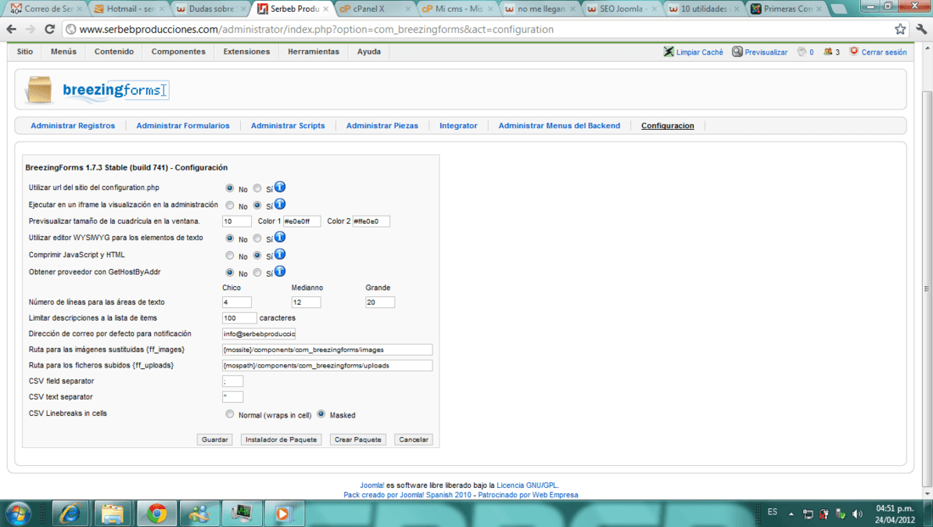Select Sí for 'Utilizar url del sitio'

coord(257,188)
